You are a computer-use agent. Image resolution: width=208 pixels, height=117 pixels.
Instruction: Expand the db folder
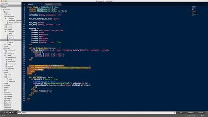pyautogui.click(x=3, y=71)
